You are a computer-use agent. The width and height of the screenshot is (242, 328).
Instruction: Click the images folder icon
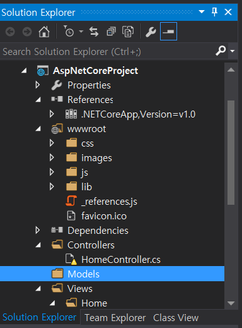(71, 157)
